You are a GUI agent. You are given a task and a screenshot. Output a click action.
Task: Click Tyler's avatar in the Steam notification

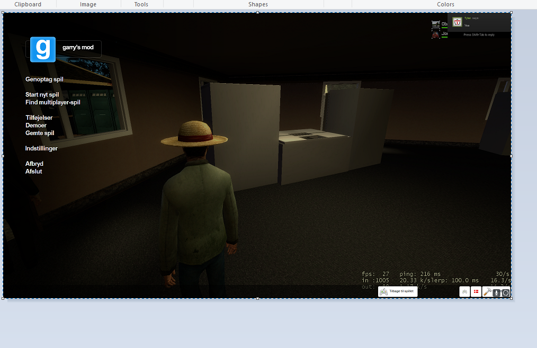457,22
